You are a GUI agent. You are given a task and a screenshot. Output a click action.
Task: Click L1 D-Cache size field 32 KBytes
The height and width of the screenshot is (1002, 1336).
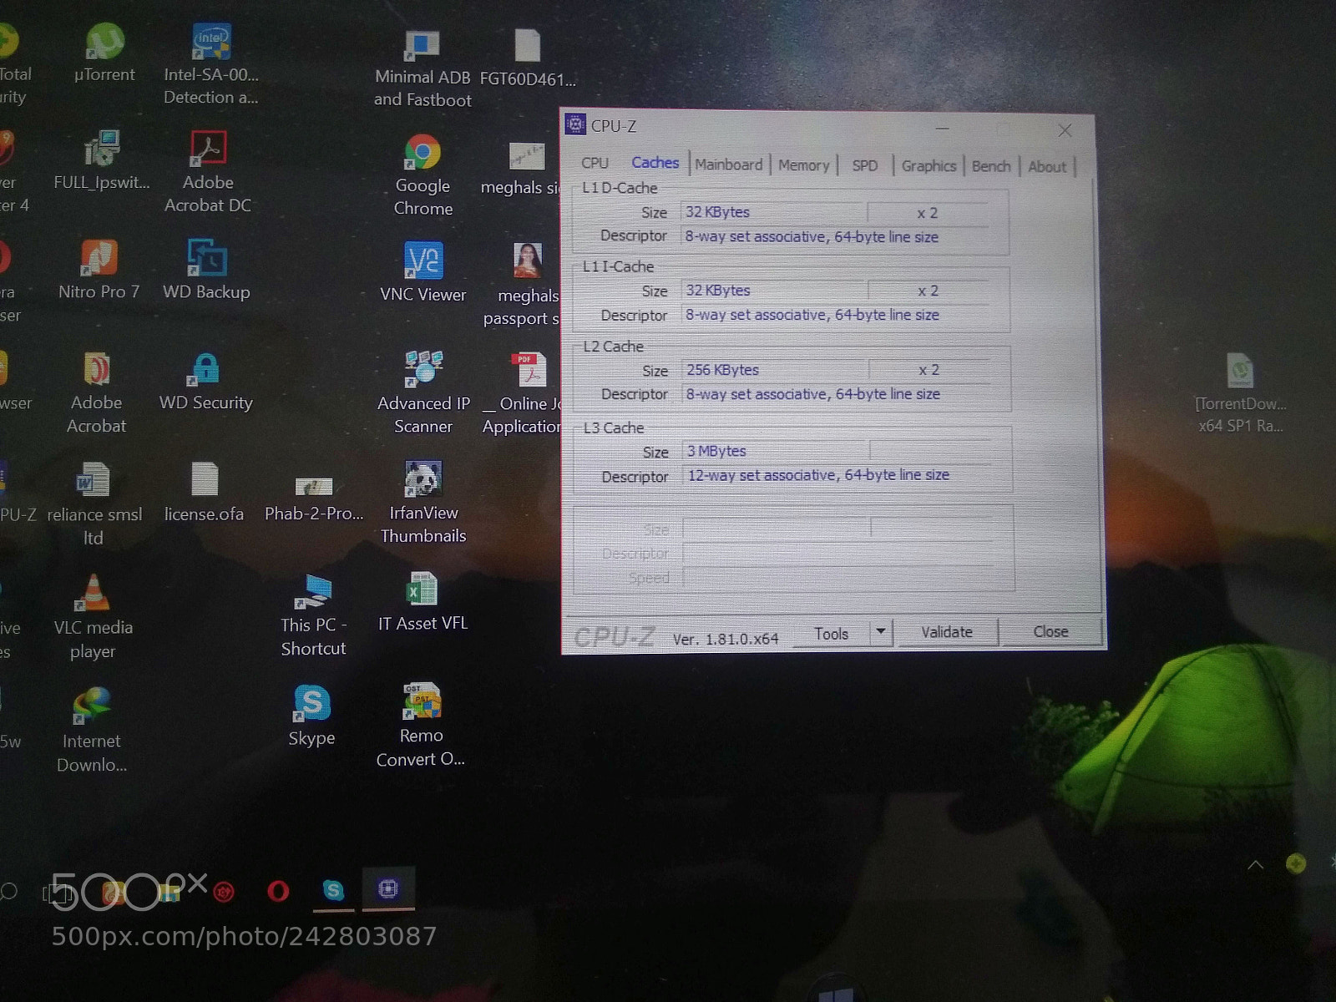pos(772,212)
